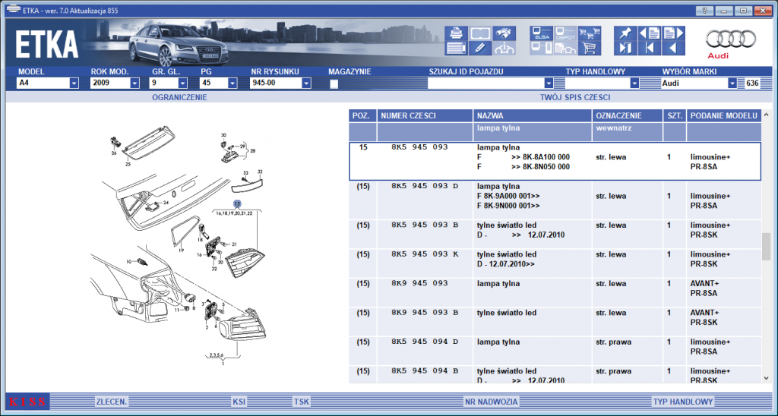
Task: Jump to first page icon
Action: 649,48
